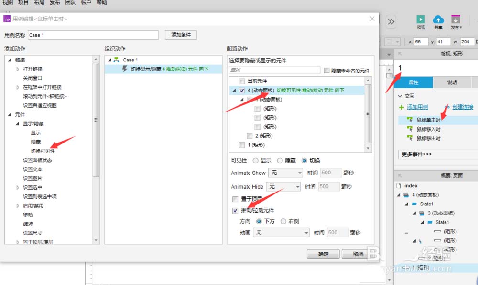The height and width of the screenshot is (285, 478).
Task: Select the 切换 visibility radio button
Action: tap(304, 161)
